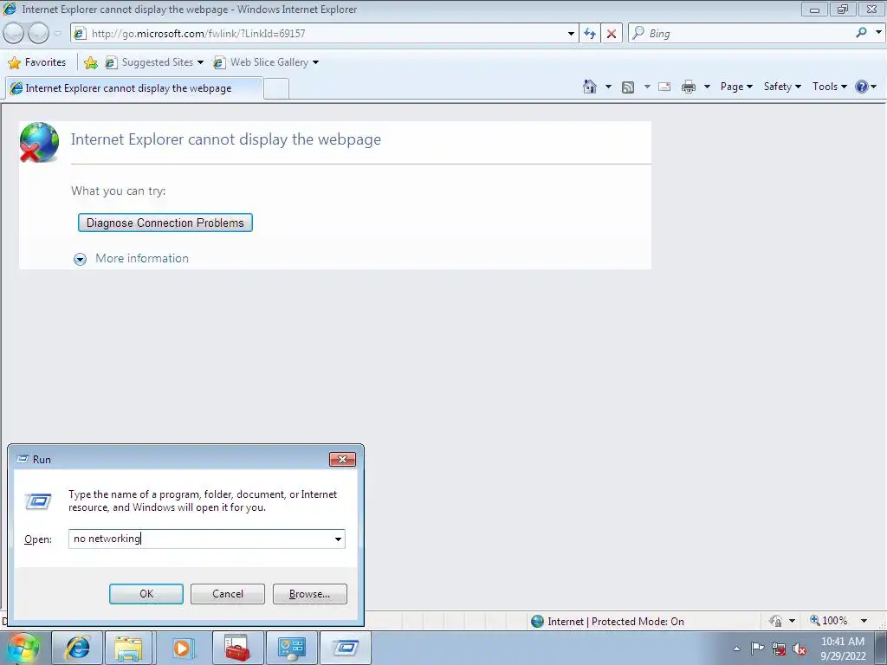This screenshot has width=887, height=665.
Task: Open the Safety menu
Action: point(782,87)
